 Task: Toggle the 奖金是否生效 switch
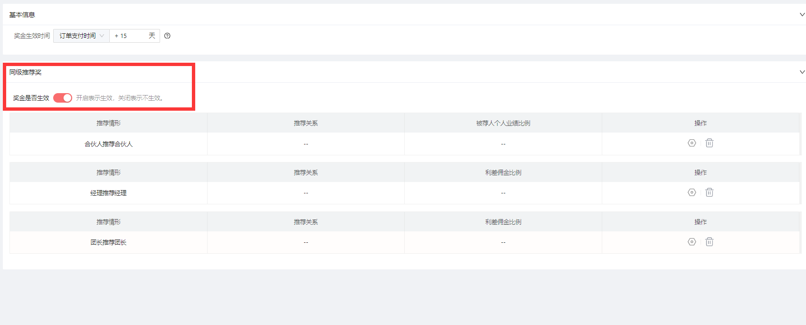tap(63, 98)
